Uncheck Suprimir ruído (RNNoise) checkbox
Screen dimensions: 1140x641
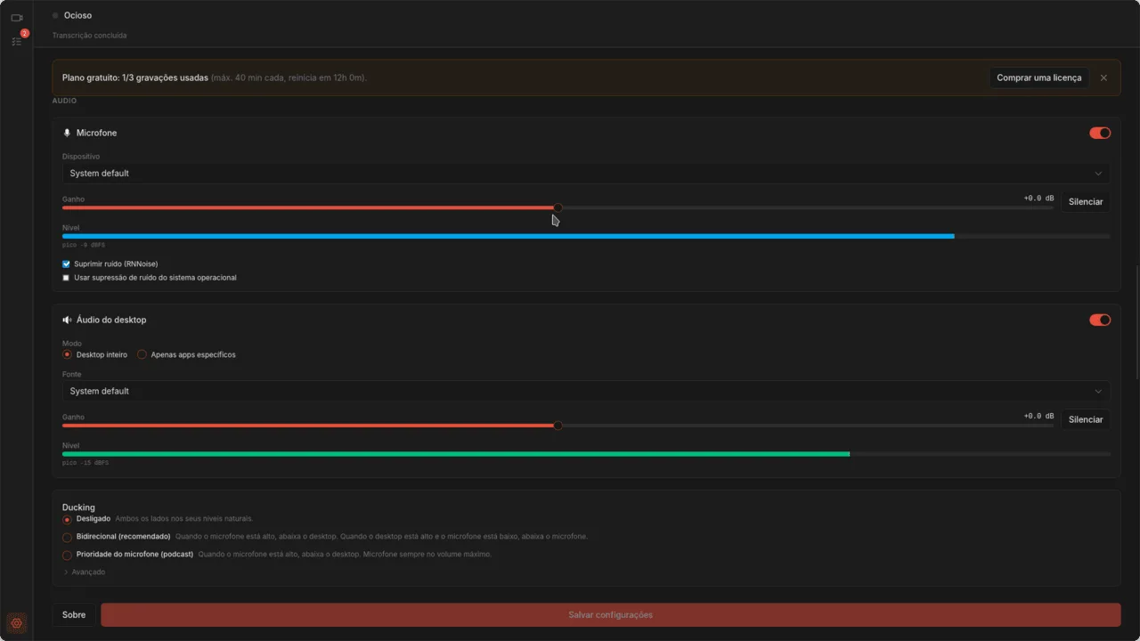click(66, 264)
